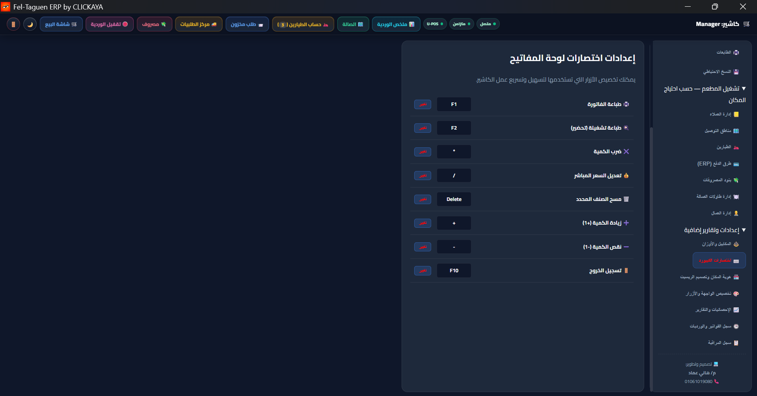Open the measures and weights (المكاييل والأوزان) scale icon
This screenshot has width=757, height=396.
(x=736, y=244)
